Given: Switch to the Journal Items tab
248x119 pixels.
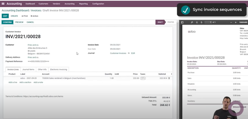Looking at the screenshot, I should (28, 69).
